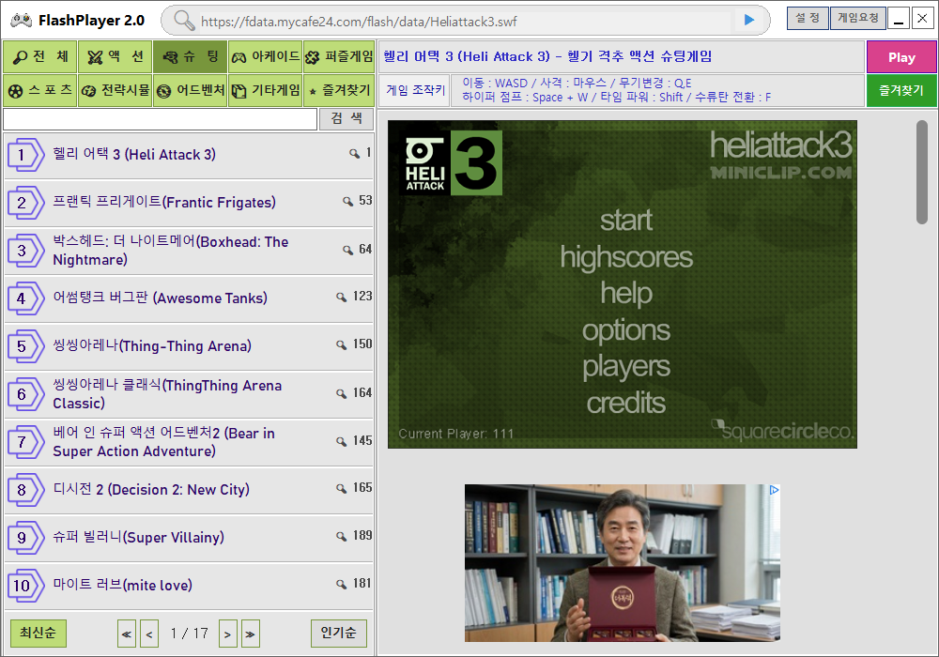939x657 pixels.
Task: Click number 4 arrow icon for Awesome Tanks
Action: tap(25, 298)
